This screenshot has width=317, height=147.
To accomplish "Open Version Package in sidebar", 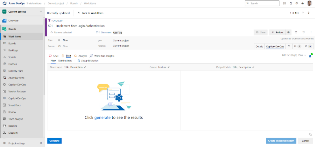I will coord(22,91).
